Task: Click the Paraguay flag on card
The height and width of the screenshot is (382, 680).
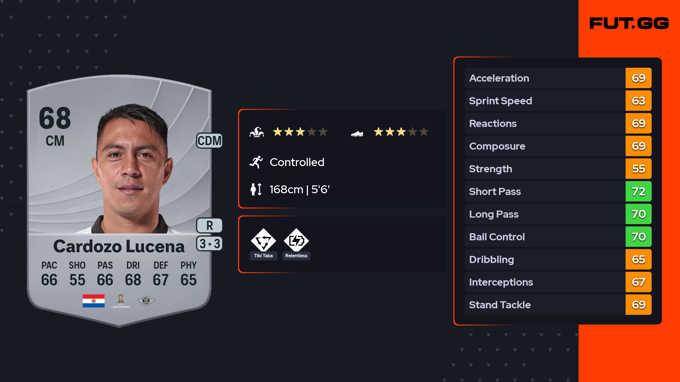Action: tap(93, 301)
